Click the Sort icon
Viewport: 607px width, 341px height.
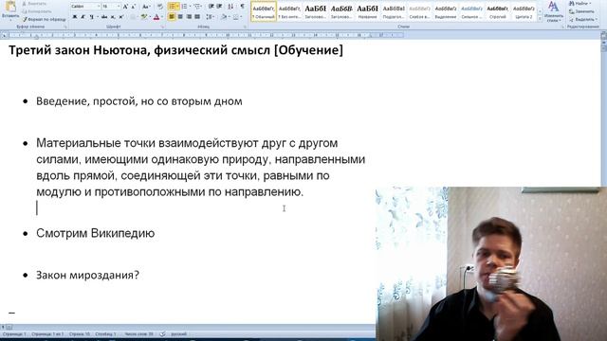pyautogui.click(x=230, y=7)
